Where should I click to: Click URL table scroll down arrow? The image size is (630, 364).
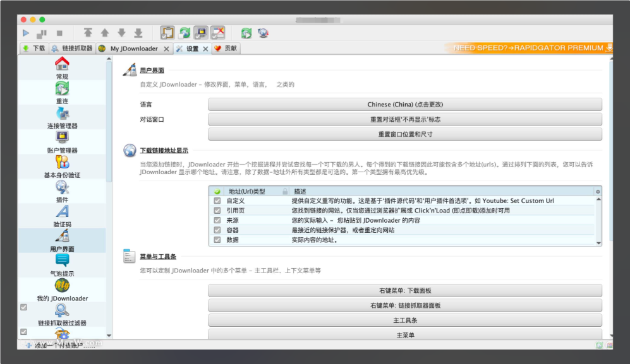pos(598,243)
